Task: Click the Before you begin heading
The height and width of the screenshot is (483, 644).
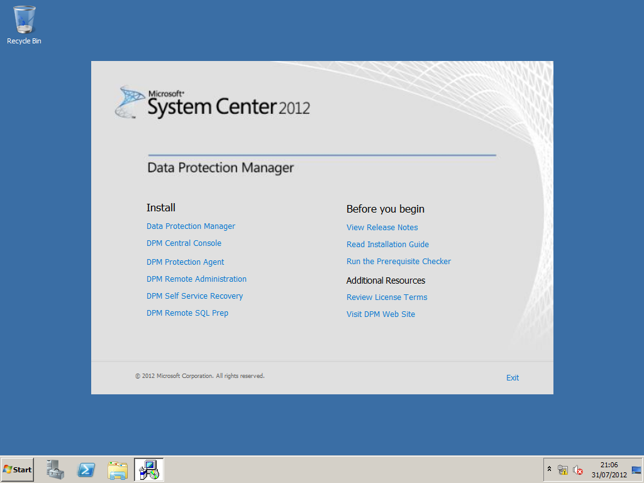Action: pyautogui.click(x=386, y=209)
